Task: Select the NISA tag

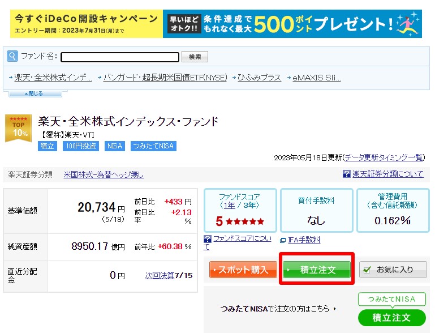Action: (115, 146)
